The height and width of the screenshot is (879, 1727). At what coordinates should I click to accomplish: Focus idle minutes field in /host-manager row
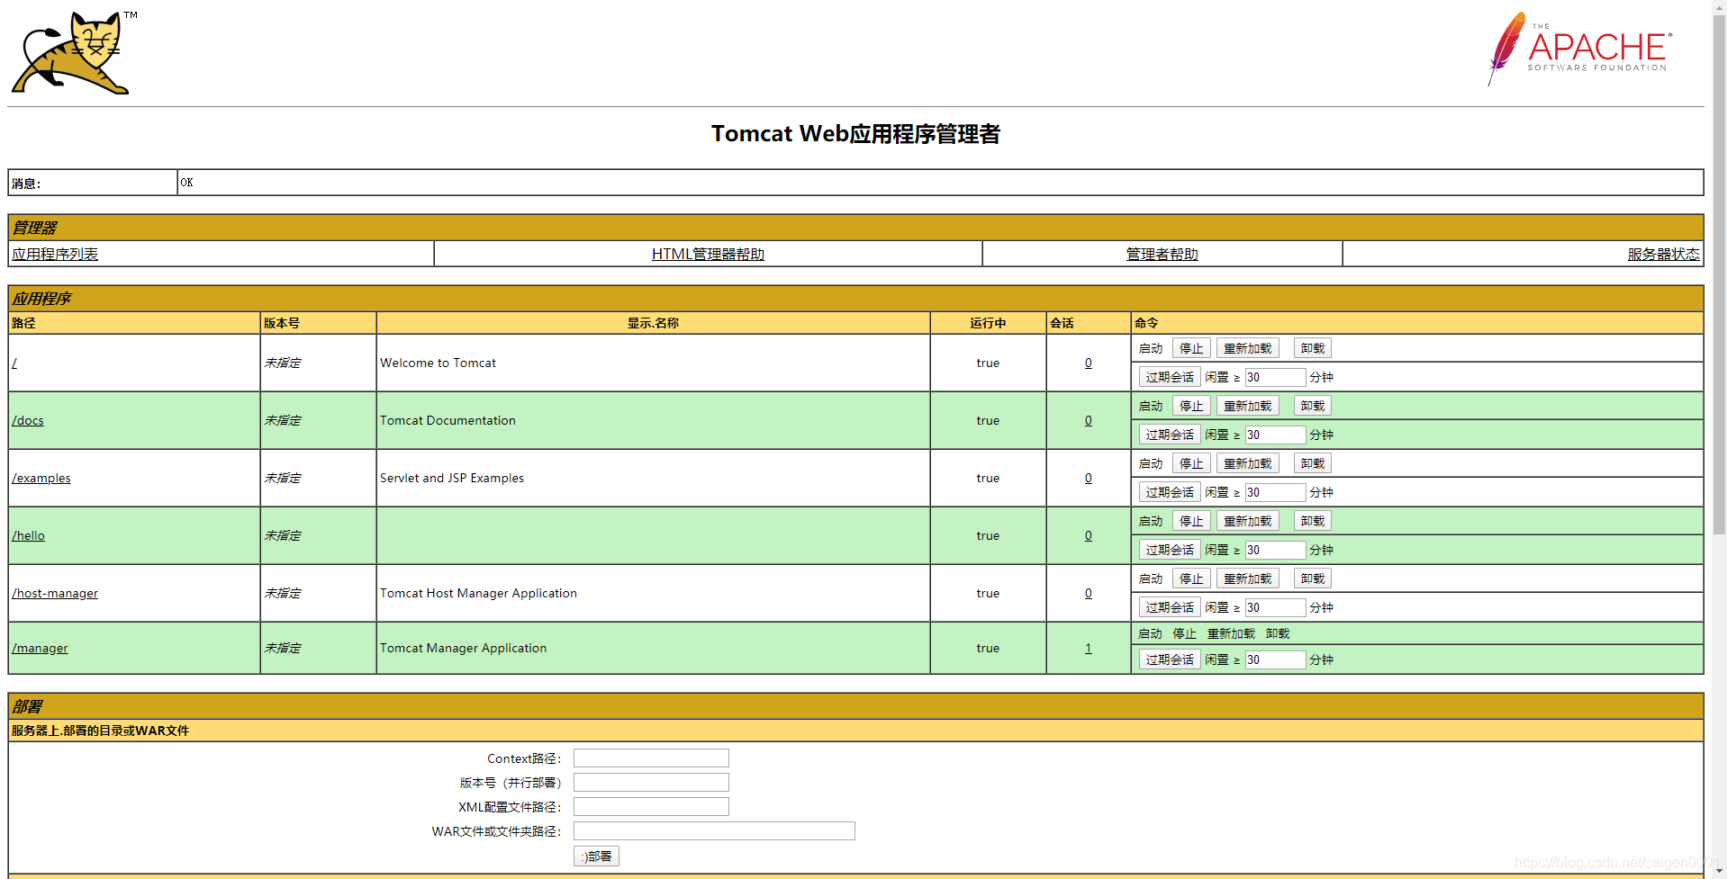(1275, 607)
